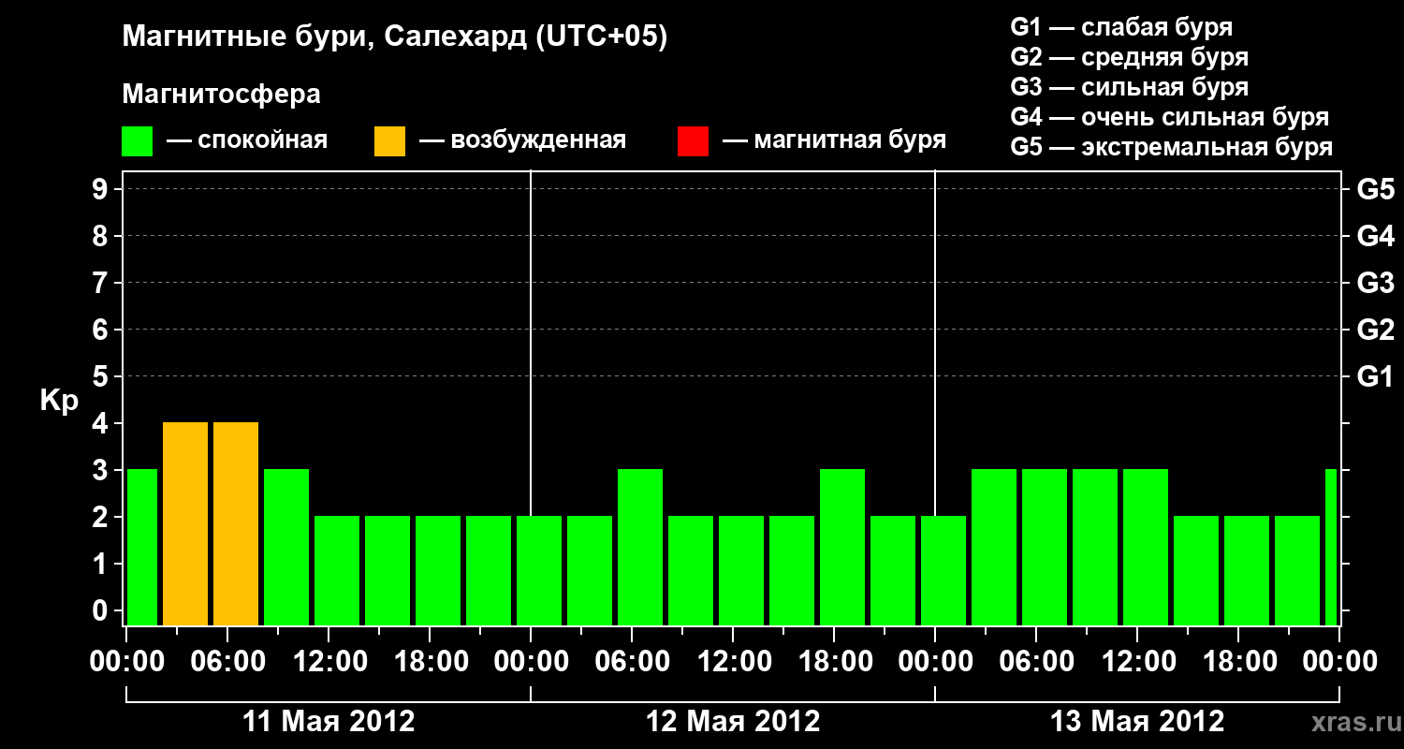Click the green Kp 3 bar above 18:00 on 12 Мая
Image resolution: width=1404 pixels, height=749 pixels.
click(x=842, y=548)
